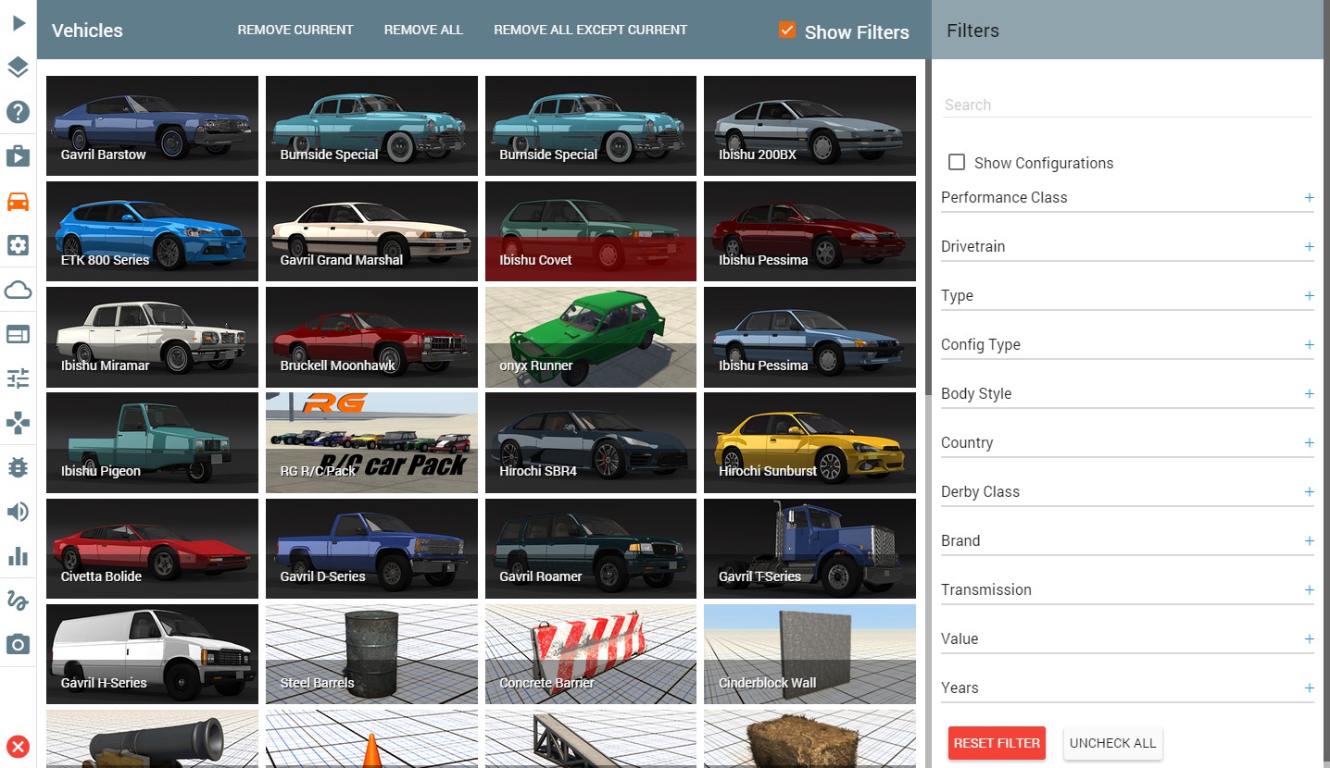Image resolution: width=1330 pixels, height=768 pixels.
Task: Select the Ibishu 200BX vehicle
Action: coord(809,126)
